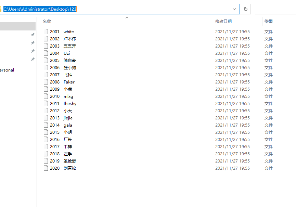Viewport: 296px width, 207px height.
Task: Click the file icon beside 2020 刘青松
Action: 46,168
